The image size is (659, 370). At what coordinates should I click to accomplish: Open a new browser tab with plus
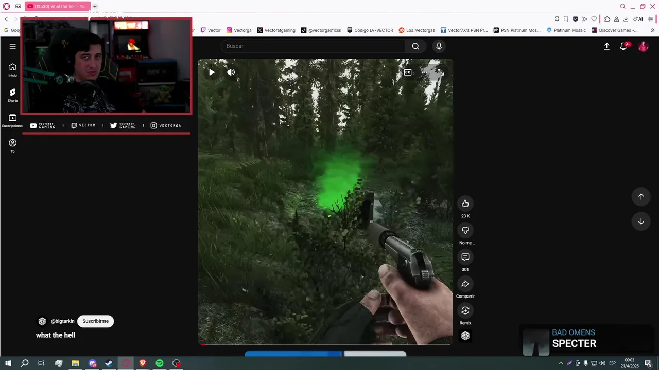95,6
